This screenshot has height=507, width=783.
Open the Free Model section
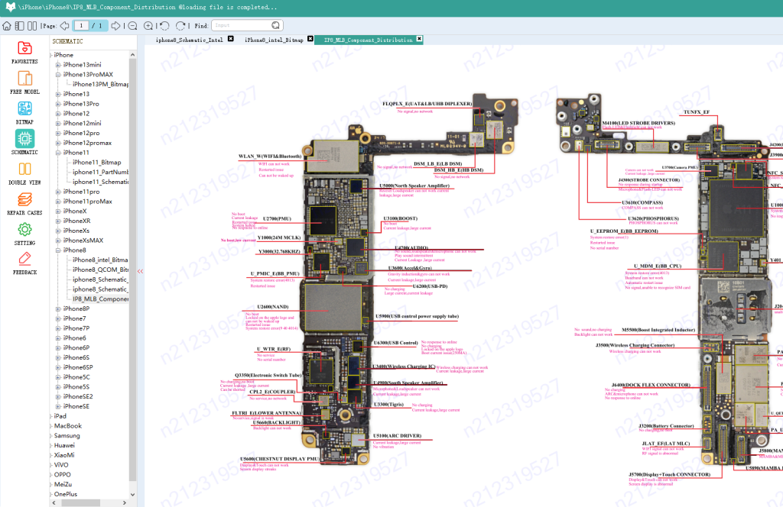pos(24,82)
